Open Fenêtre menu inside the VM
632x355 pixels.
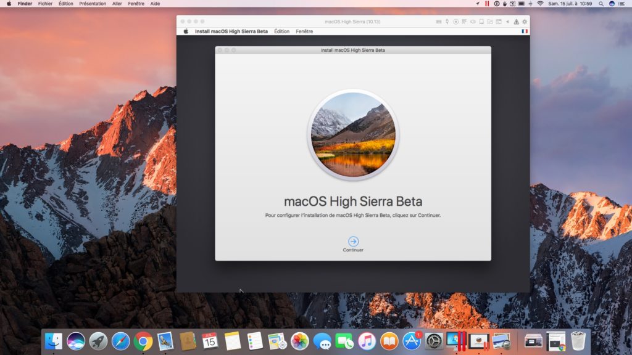click(304, 31)
